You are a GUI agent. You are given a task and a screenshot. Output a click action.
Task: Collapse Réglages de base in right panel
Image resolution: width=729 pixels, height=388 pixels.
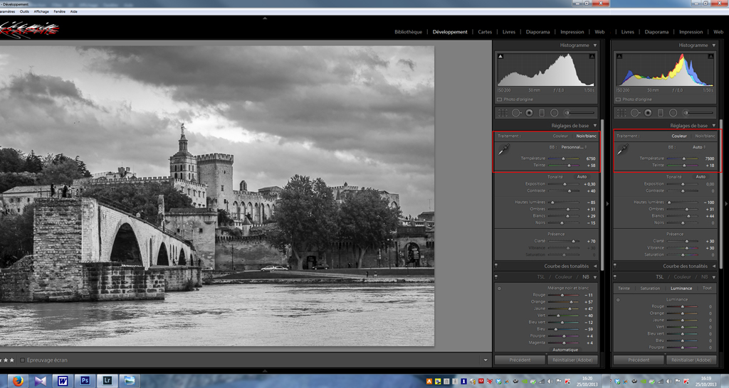(713, 126)
